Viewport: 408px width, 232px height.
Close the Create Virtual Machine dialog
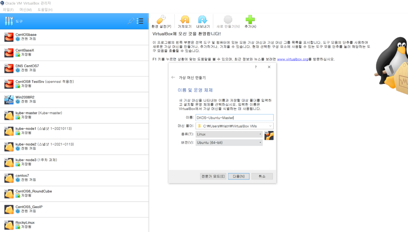[269, 67]
